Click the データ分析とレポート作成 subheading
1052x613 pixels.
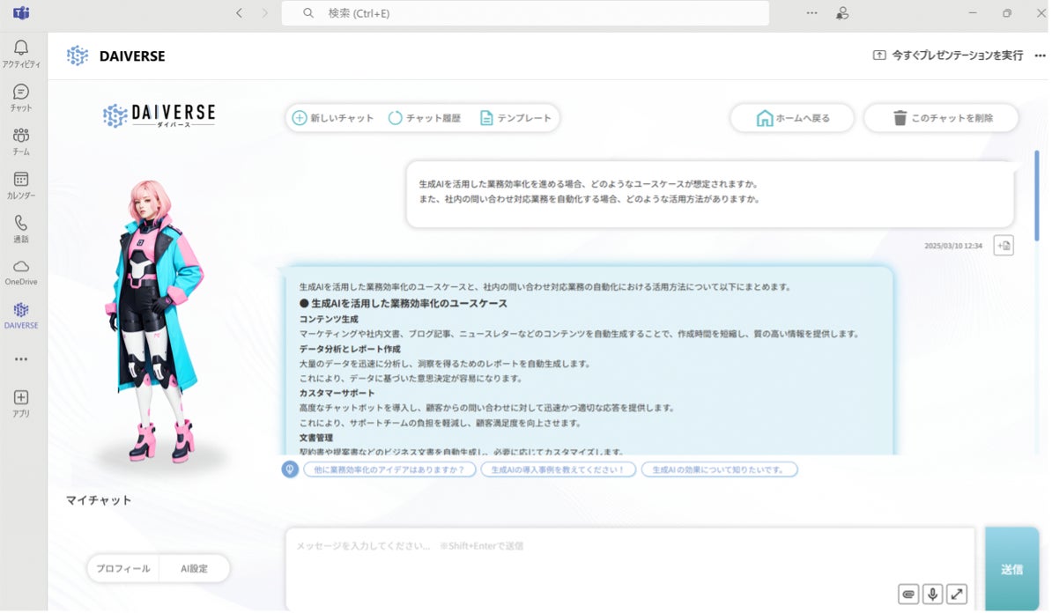coord(350,350)
